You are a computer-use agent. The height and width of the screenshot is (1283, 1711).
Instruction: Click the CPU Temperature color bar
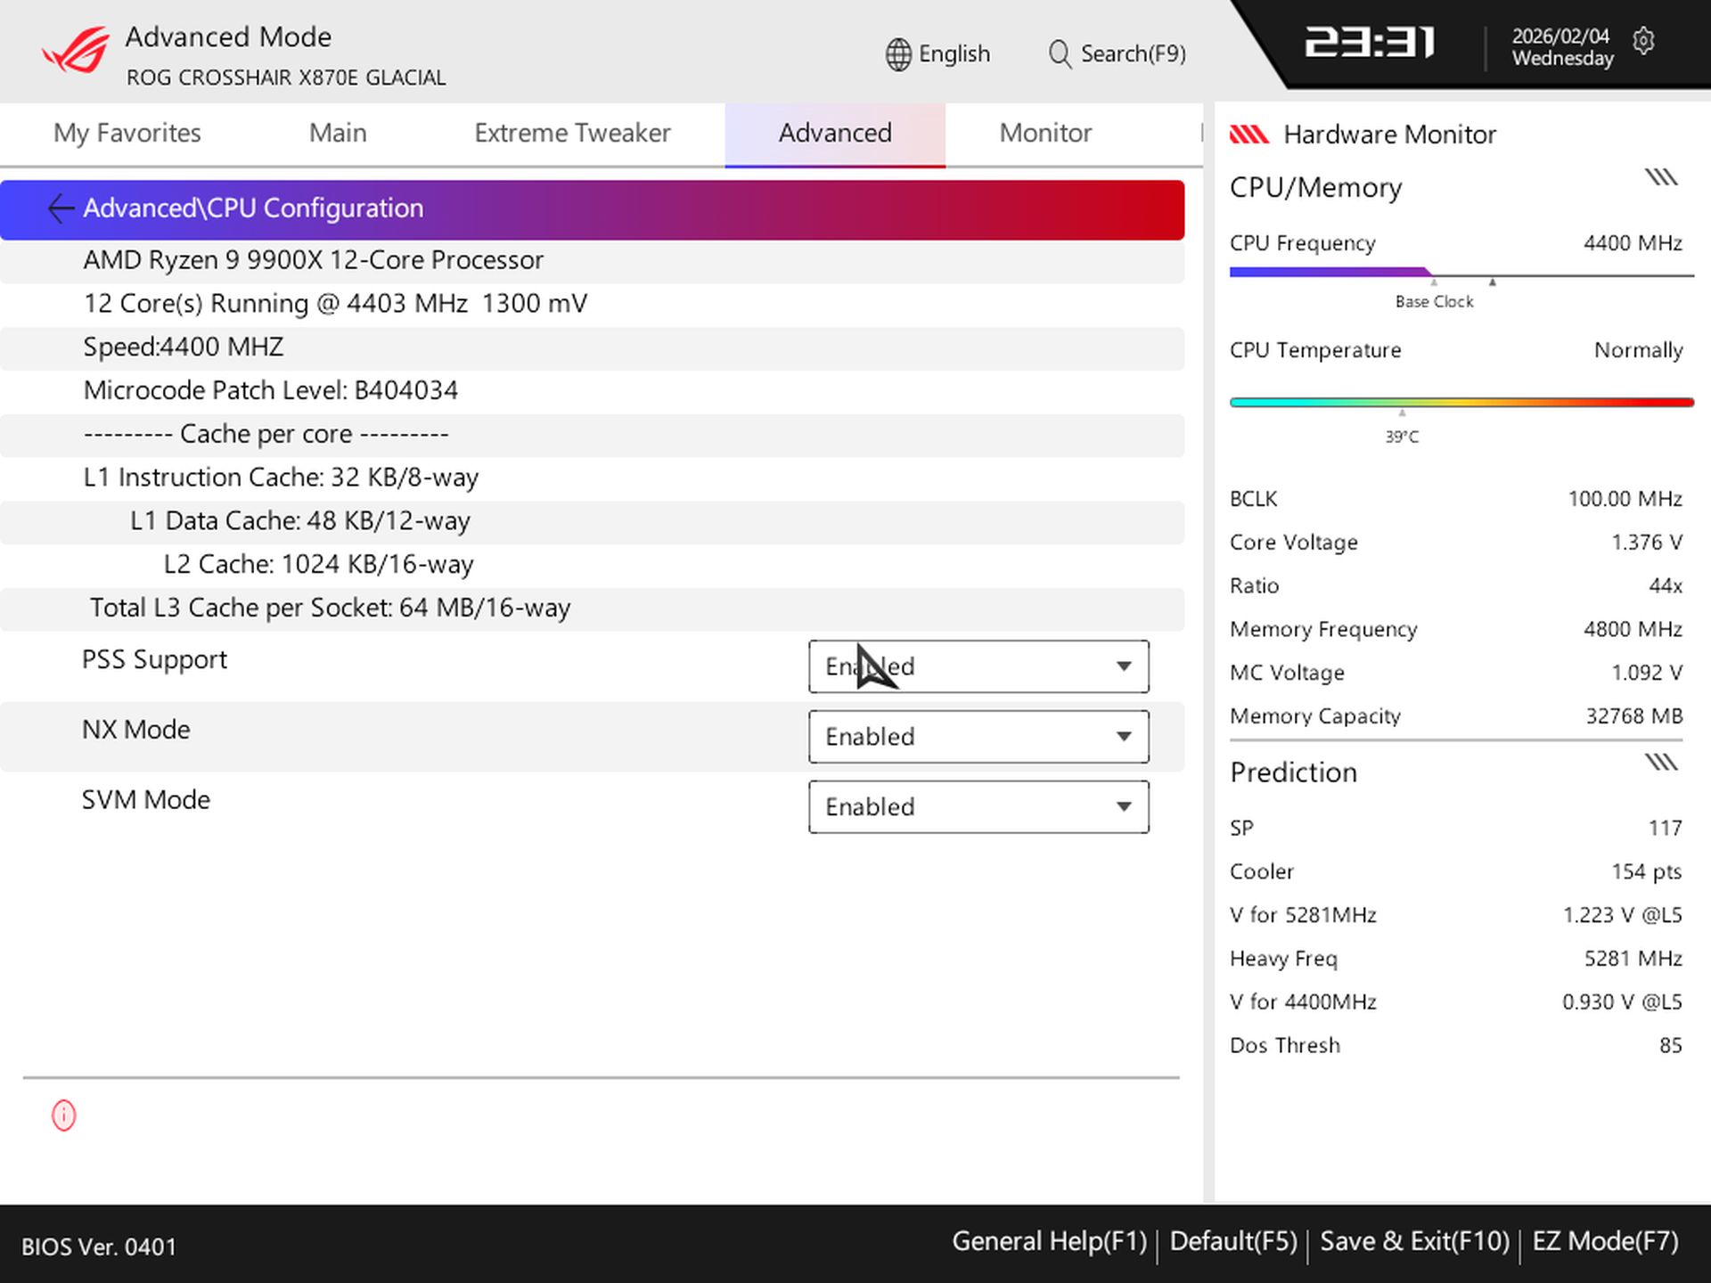tap(1461, 403)
